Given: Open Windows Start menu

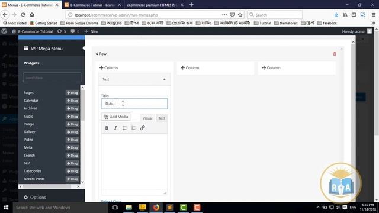Looking at the screenshot, I should [6, 208].
